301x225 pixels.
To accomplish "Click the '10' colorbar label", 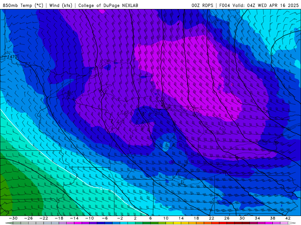I will pos(166,218).
